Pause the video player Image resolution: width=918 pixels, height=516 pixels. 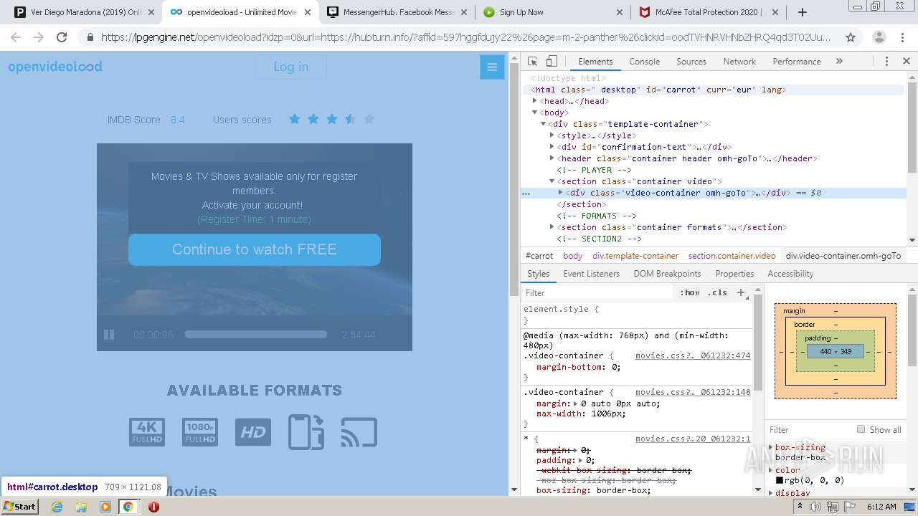pyautogui.click(x=109, y=335)
